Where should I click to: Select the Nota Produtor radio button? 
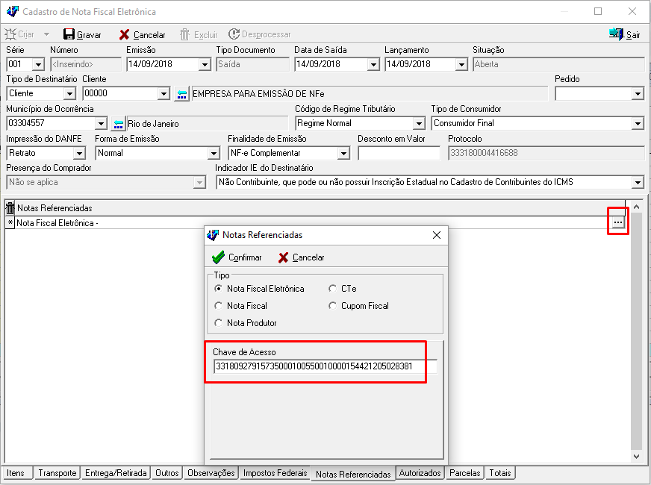tap(219, 323)
